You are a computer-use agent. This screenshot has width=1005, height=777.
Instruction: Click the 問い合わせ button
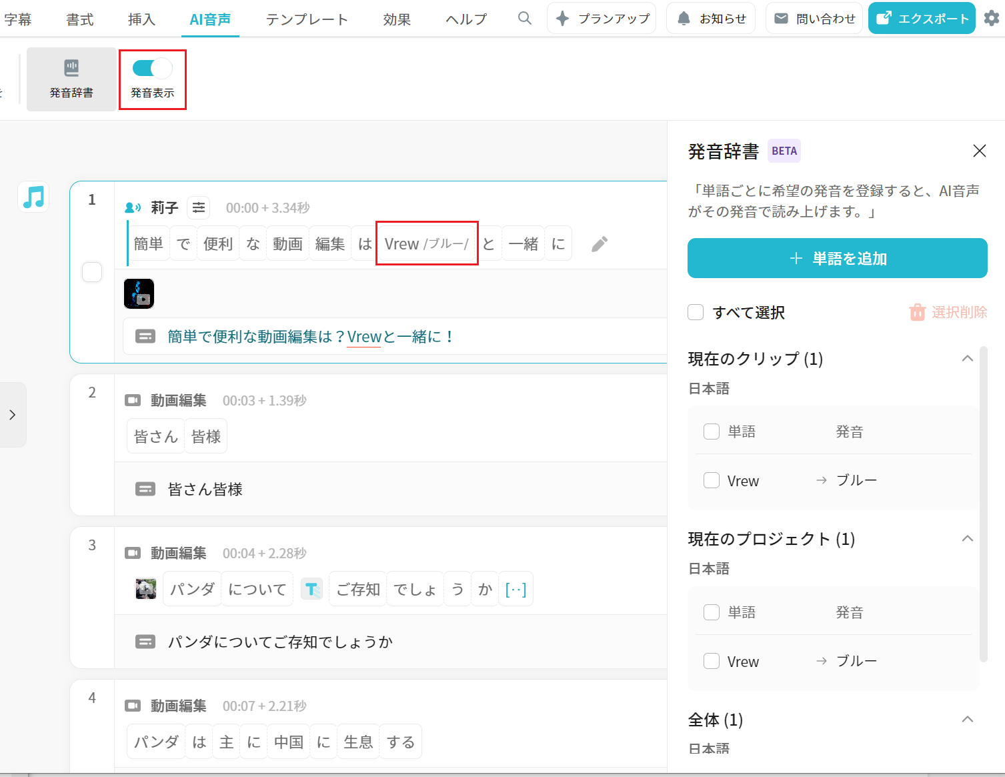click(814, 18)
